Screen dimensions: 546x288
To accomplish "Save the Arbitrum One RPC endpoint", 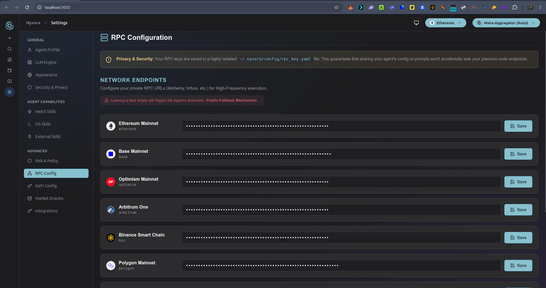I will tap(518, 210).
